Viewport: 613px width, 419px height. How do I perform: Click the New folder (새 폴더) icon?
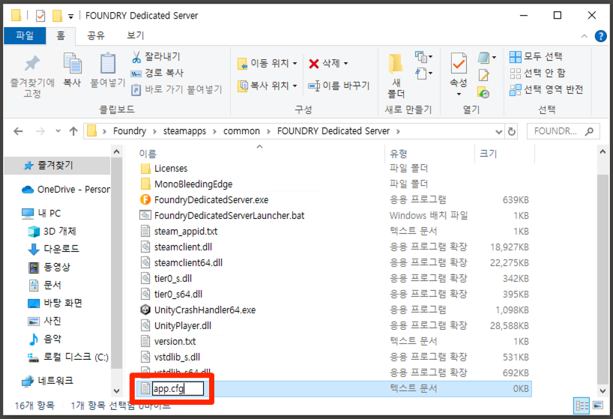coord(396,64)
